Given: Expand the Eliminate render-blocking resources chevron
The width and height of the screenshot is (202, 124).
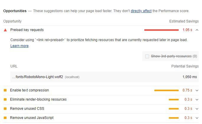Looking at the screenshot, I should [x=197, y=99].
